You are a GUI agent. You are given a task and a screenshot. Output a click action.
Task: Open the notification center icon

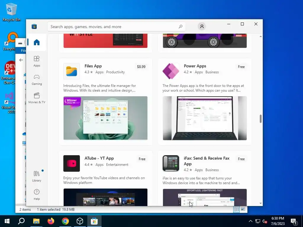pyautogui.click(x=294, y=221)
